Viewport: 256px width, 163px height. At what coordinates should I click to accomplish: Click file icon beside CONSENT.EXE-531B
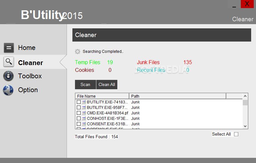(84, 124)
